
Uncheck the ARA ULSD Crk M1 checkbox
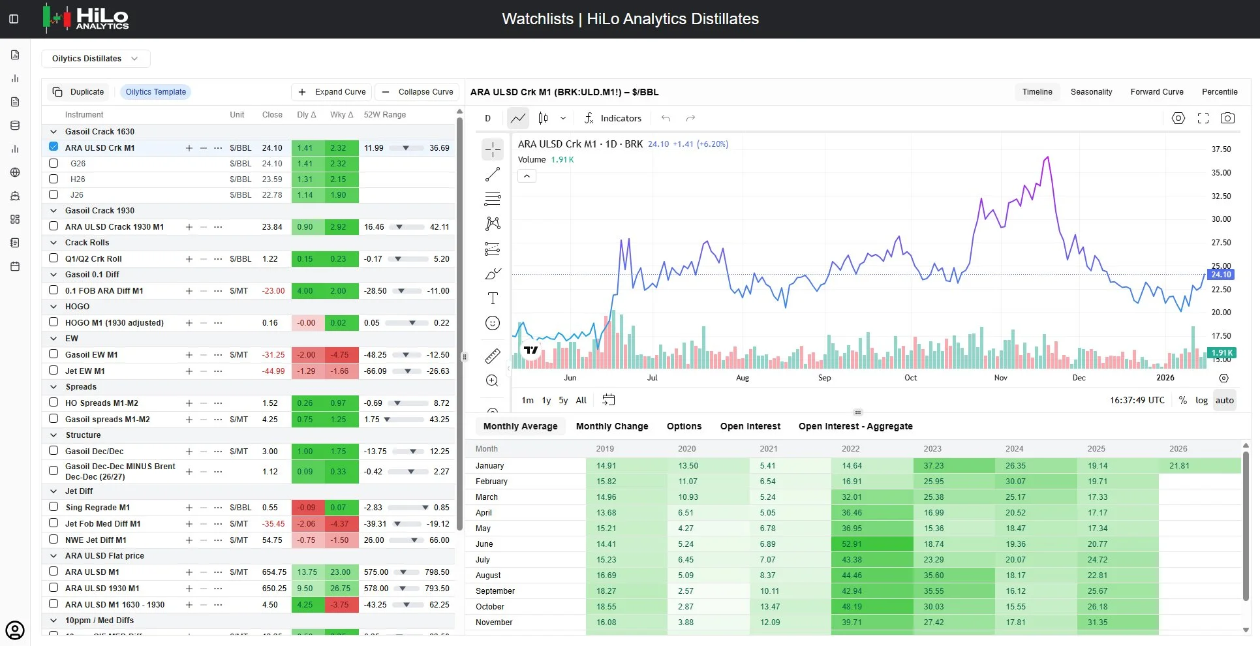pyautogui.click(x=54, y=147)
